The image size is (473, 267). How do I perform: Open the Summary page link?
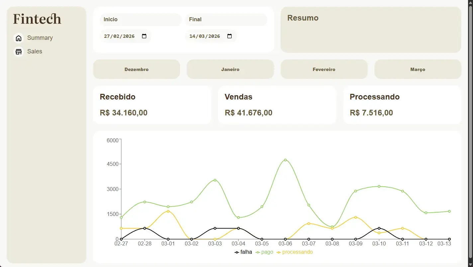40,38
